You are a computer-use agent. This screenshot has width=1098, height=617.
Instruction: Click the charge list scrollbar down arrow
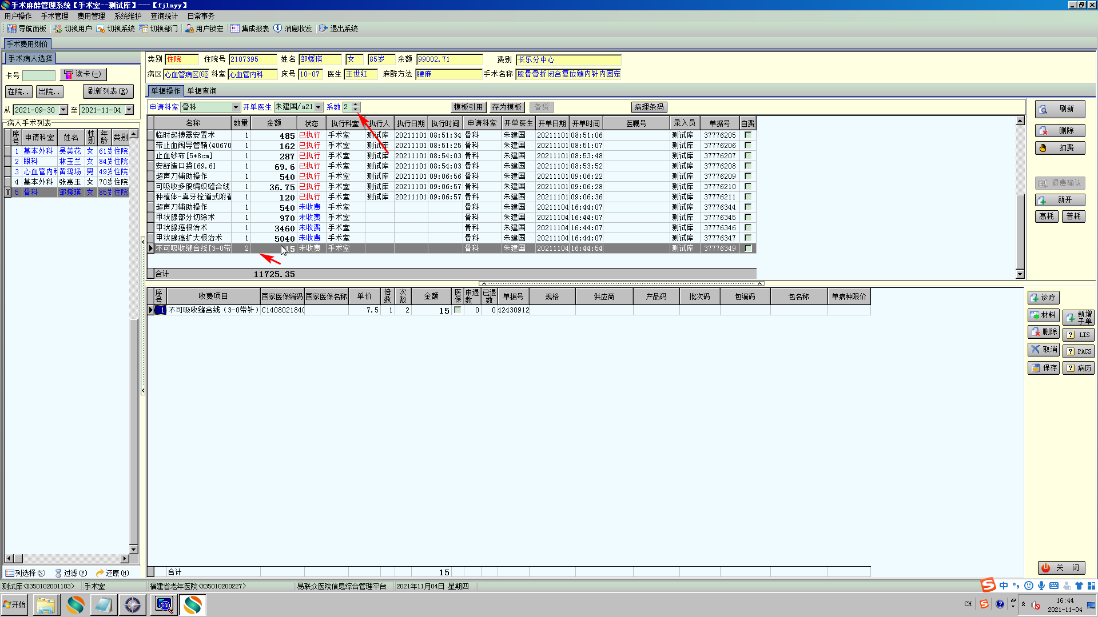[1020, 274]
